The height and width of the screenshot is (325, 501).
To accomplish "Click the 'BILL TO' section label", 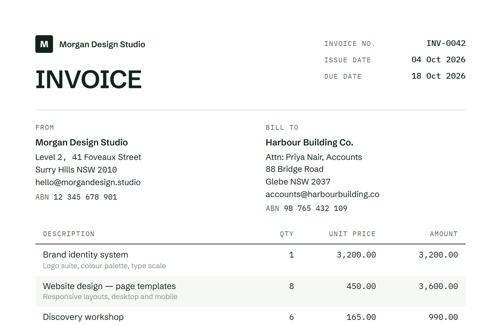I will click(282, 127).
